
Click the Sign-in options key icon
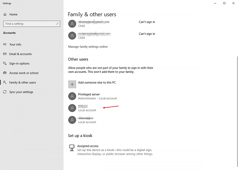(5, 63)
